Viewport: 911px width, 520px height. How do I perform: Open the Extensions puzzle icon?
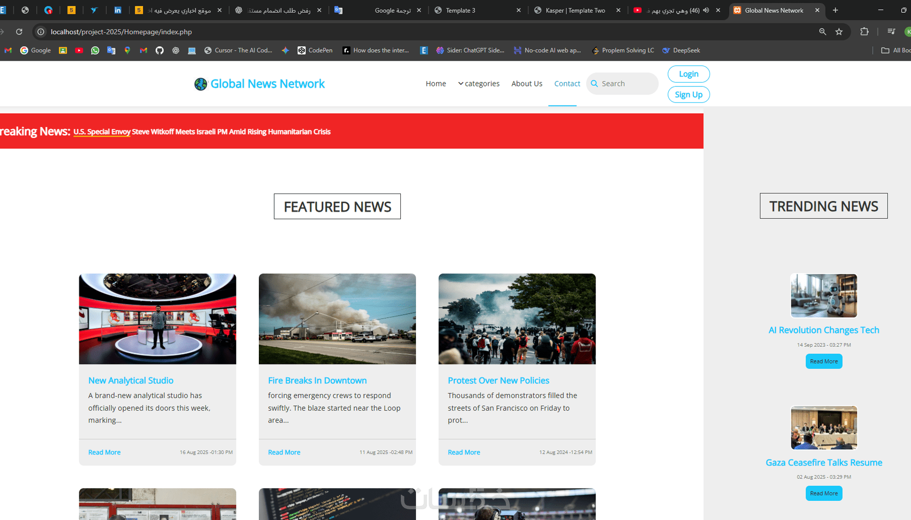pyautogui.click(x=864, y=32)
